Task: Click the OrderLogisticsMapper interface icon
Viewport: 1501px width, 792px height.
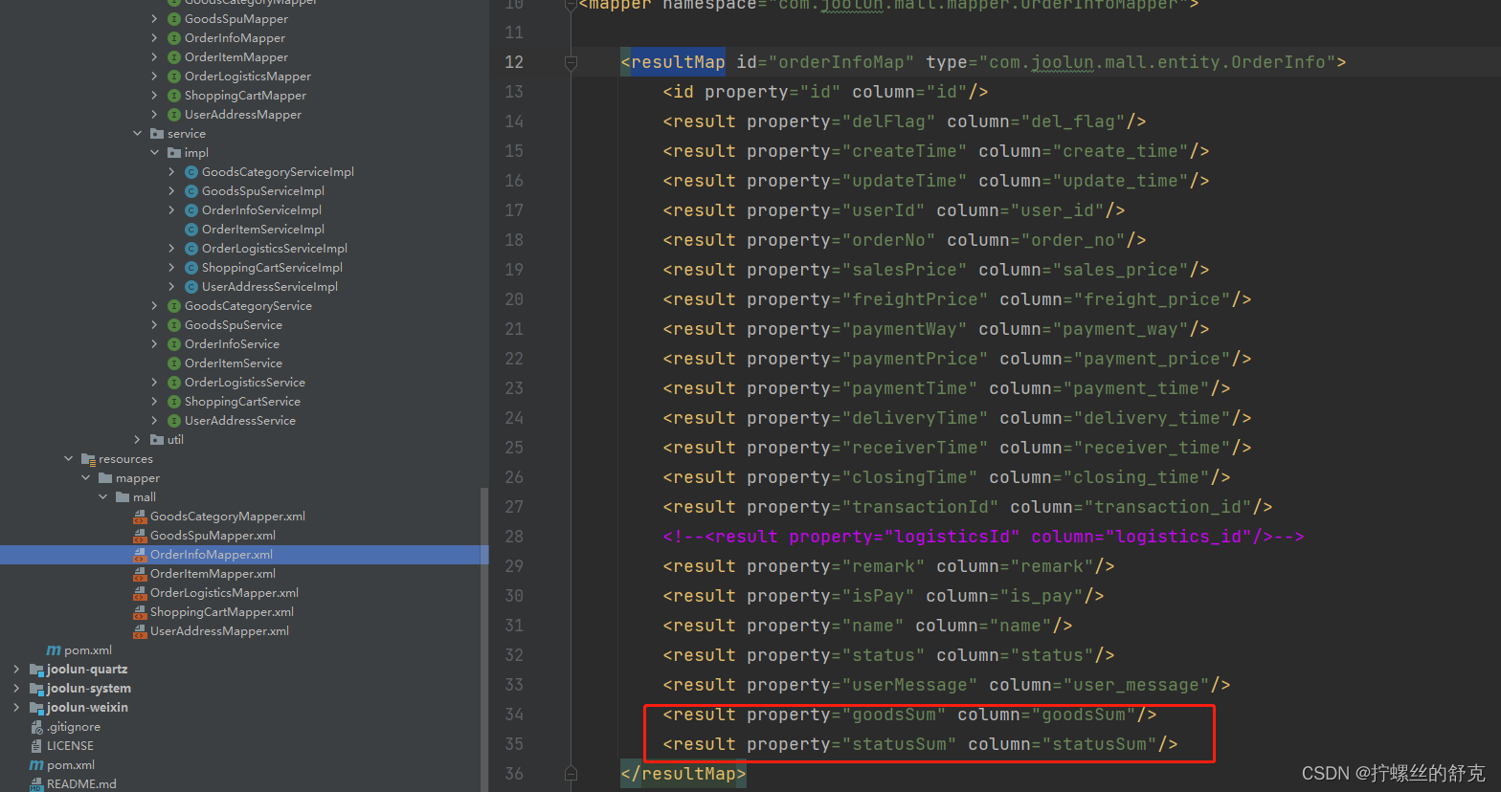Action: point(174,77)
